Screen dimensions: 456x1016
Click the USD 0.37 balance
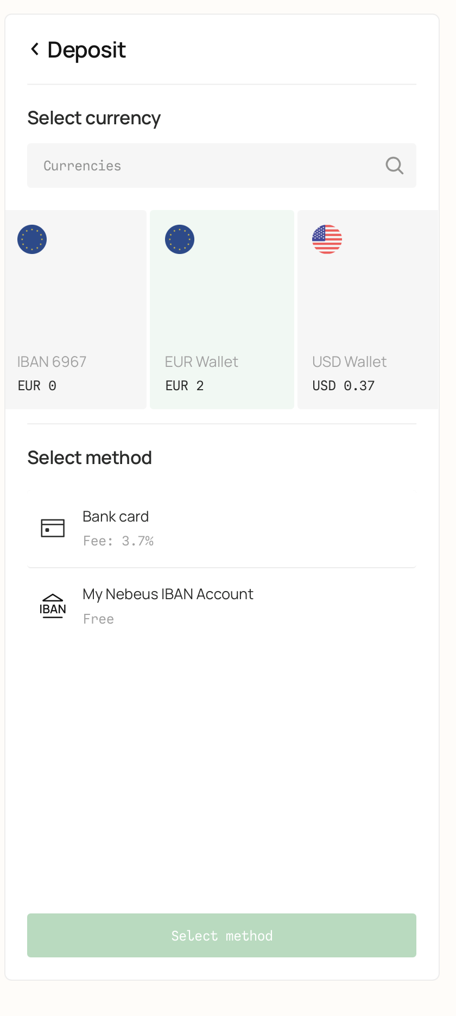point(343,386)
